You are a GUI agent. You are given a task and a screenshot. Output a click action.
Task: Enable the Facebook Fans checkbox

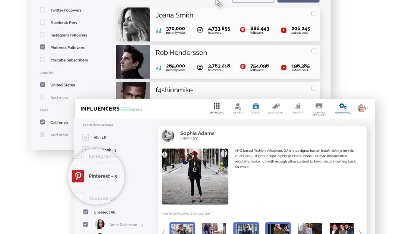click(43, 22)
